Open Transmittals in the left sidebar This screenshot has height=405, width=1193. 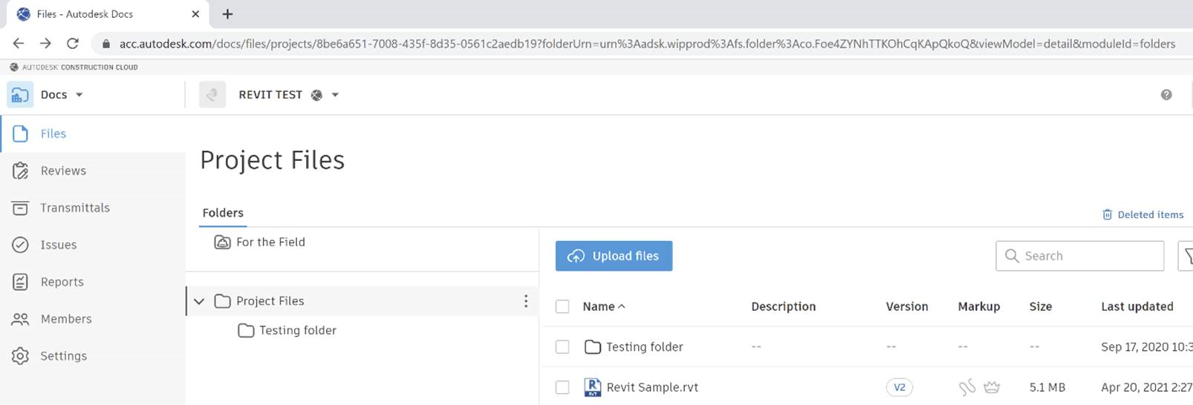tap(93, 208)
